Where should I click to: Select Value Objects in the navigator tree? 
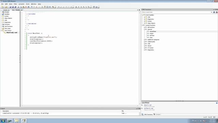(8, 18)
